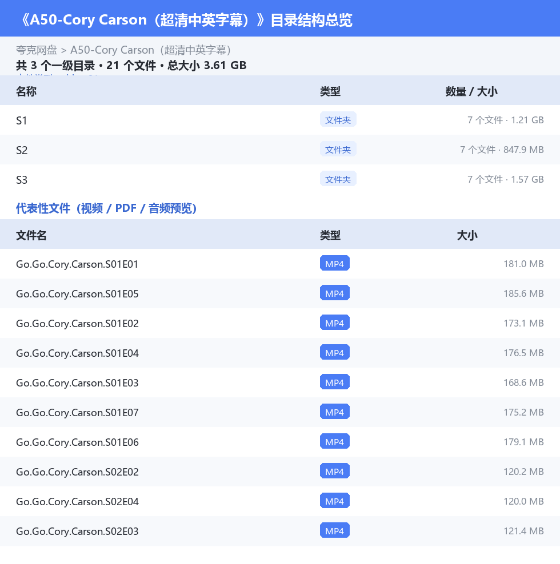
Task: Click 类型 header in the folder table
Action: click(x=330, y=91)
